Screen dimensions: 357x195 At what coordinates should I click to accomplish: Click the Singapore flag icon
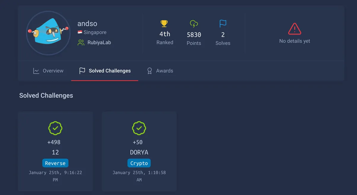click(80, 32)
